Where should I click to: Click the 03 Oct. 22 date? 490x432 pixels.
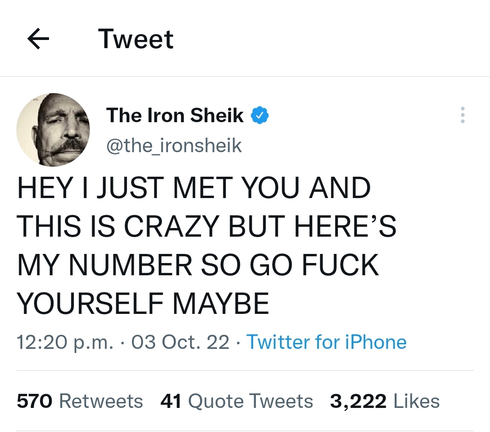tap(180, 342)
